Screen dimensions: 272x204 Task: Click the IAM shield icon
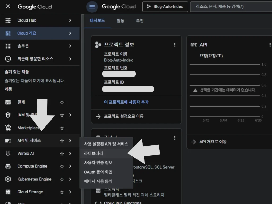tap(8, 115)
